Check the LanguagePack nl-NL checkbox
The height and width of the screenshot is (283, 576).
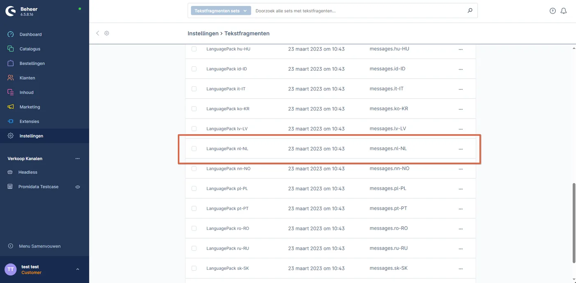194,148
